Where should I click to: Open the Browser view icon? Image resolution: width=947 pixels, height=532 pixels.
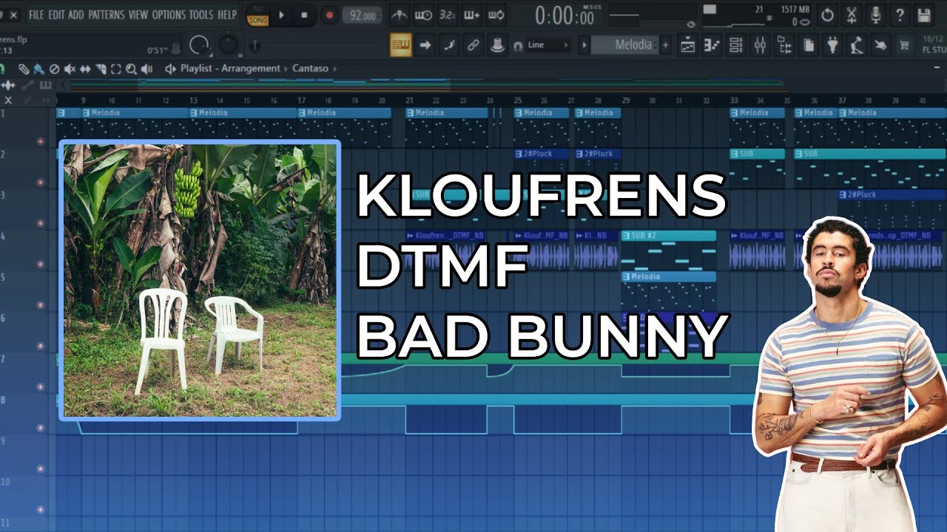(x=784, y=45)
